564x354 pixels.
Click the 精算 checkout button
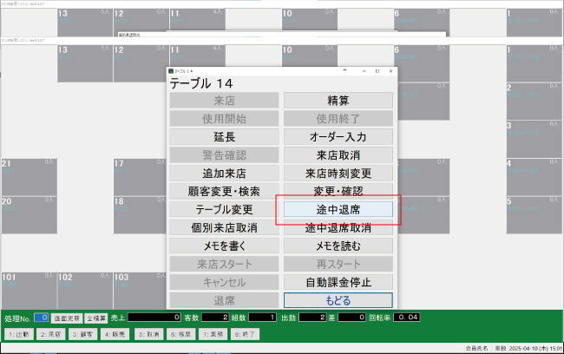pos(338,100)
